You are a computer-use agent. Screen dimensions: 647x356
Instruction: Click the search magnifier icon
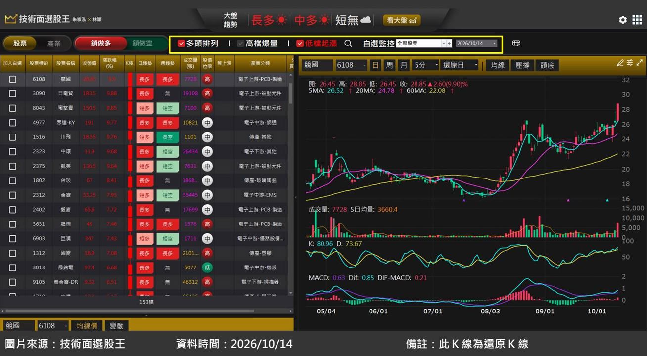[x=348, y=44]
